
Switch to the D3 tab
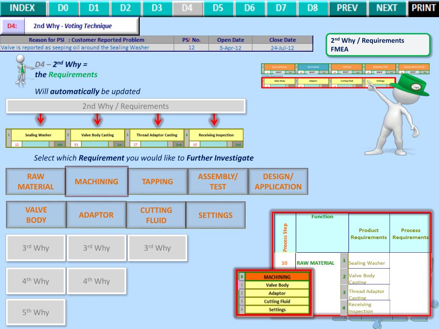[x=157, y=8]
